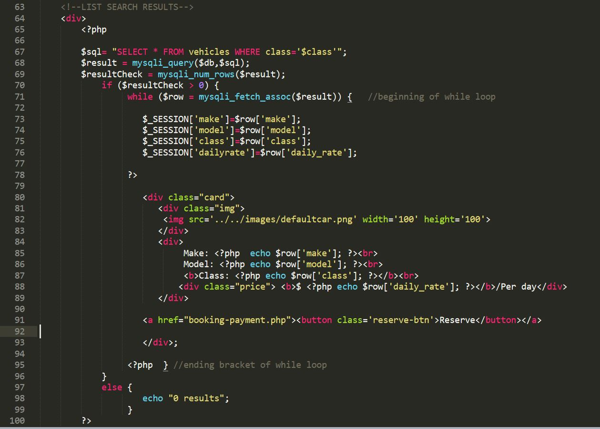Image resolution: width=600 pixels, height=429 pixels.
Task: Click the opening <?php tag on line 65
Action: click(x=94, y=30)
